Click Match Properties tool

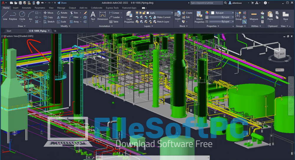[x=199, y=17]
